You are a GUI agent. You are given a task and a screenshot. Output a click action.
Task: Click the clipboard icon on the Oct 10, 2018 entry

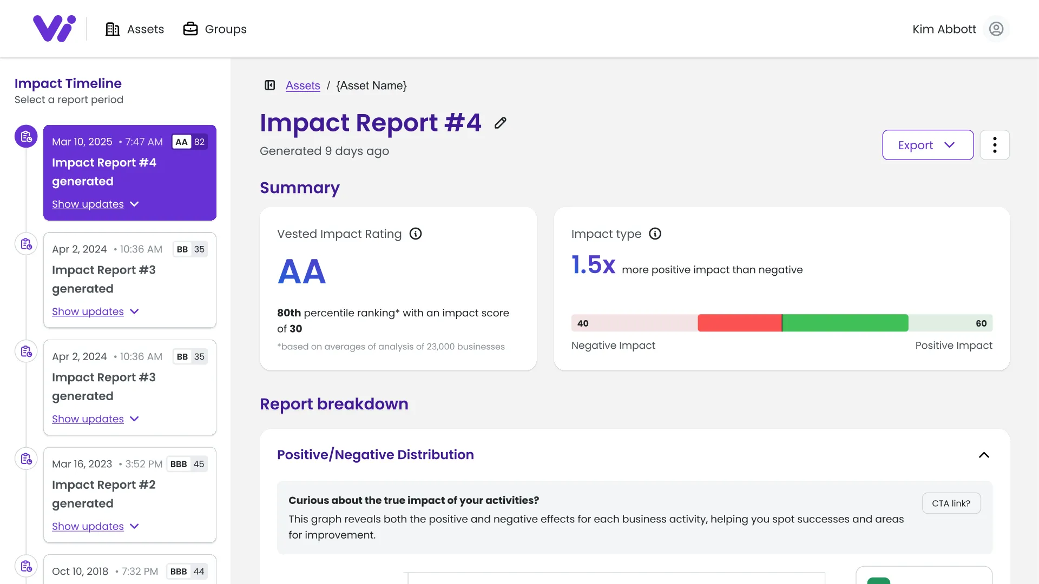[26, 566]
